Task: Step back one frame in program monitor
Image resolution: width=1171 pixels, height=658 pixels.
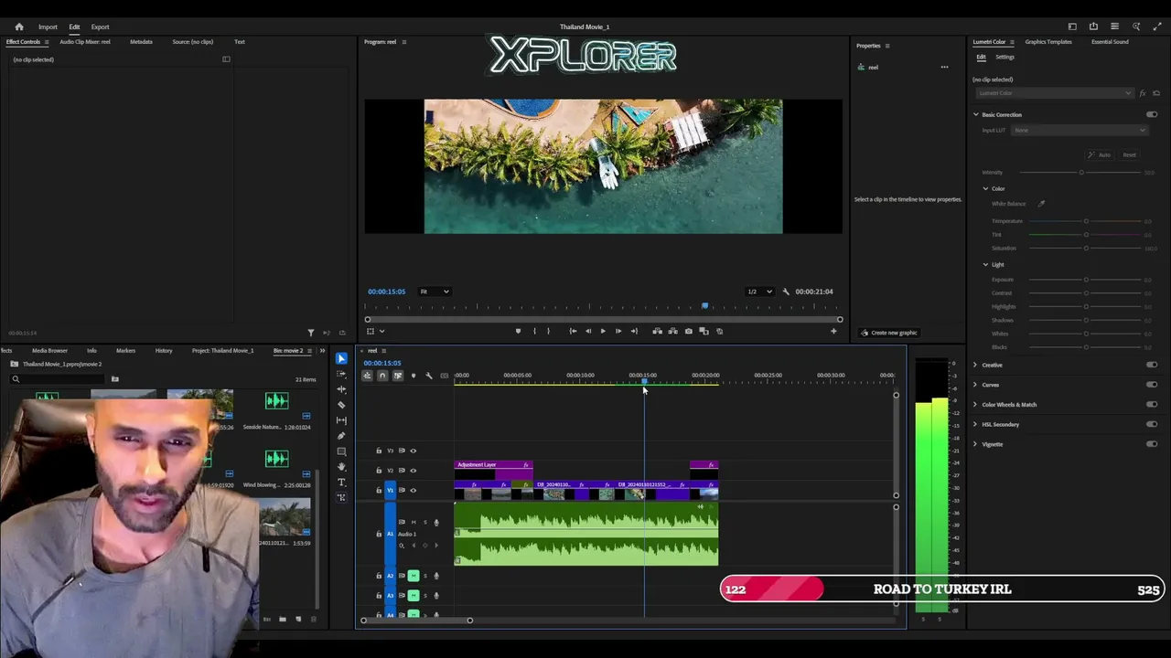Action: (x=588, y=332)
